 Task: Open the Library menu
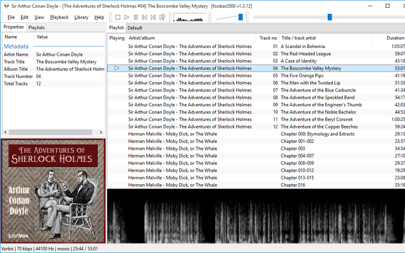[x=82, y=17]
